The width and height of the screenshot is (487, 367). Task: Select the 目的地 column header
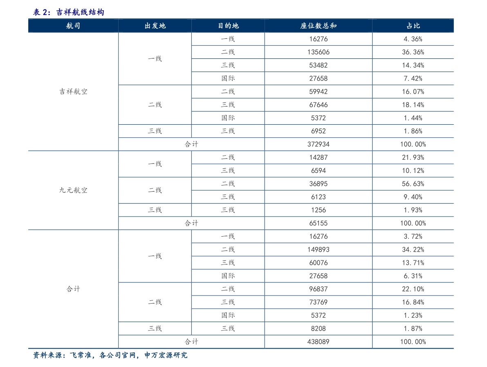point(228,26)
